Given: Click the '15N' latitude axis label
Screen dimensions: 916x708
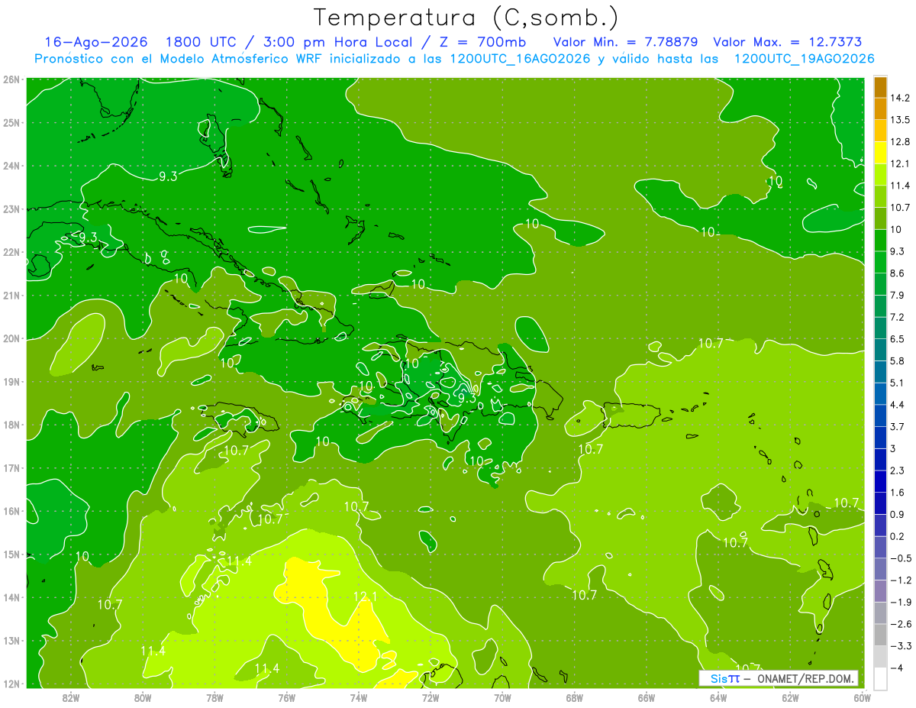Looking at the screenshot, I should point(11,554).
